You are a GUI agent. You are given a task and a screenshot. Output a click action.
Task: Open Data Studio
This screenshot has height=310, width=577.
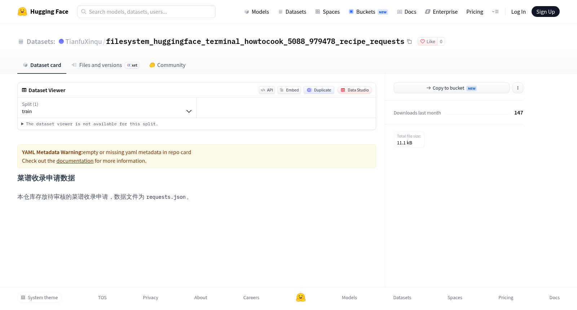tap(354, 90)
